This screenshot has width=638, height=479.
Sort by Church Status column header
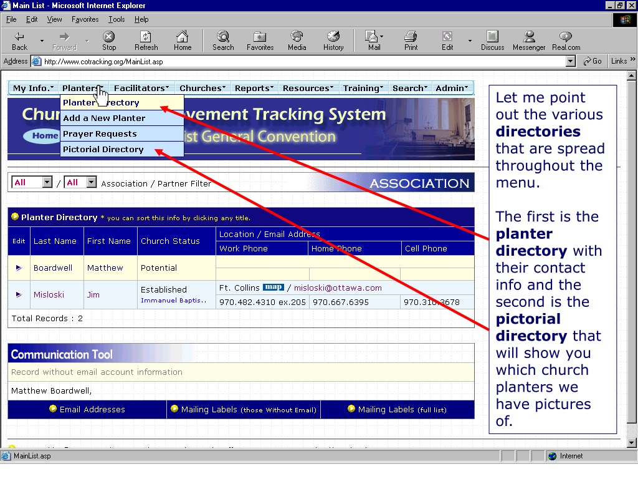170,241
